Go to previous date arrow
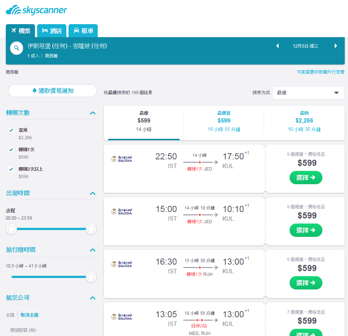Image resolution: width=348 pixels, height=336 pixels. point(277,46)
